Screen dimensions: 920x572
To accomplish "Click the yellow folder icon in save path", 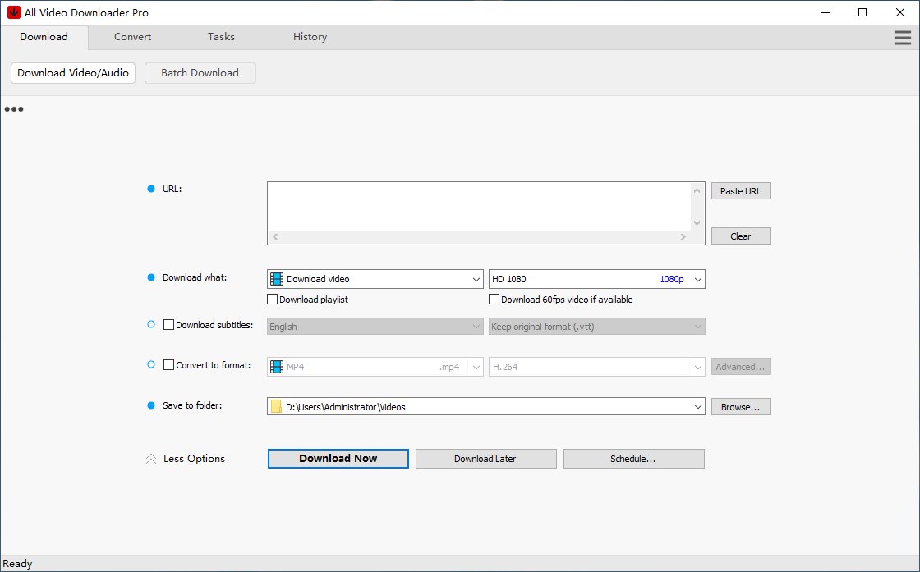I will (276, 407).
